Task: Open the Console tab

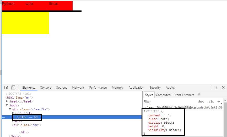Action: pos(45,88)
